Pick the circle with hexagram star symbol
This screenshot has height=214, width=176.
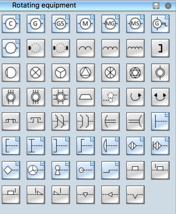point(135,73)
